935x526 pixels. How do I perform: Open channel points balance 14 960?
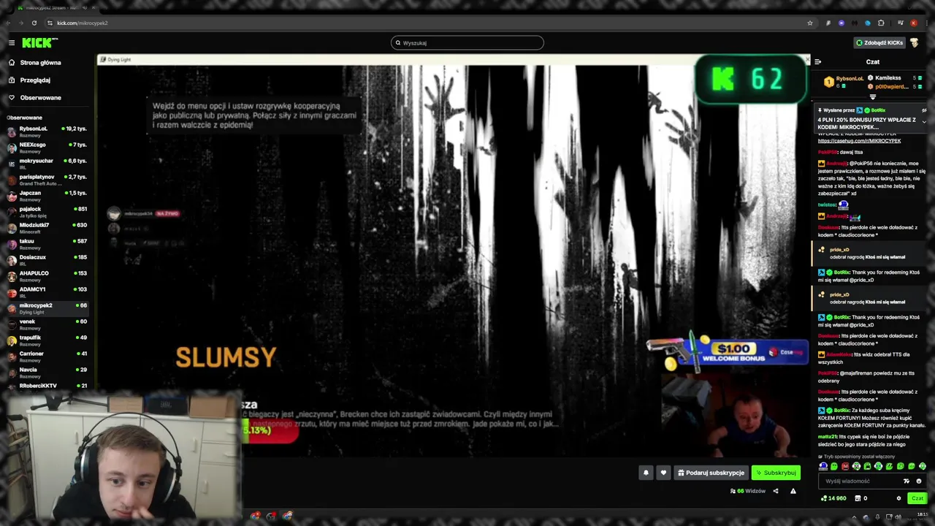[x=833, y=498]
